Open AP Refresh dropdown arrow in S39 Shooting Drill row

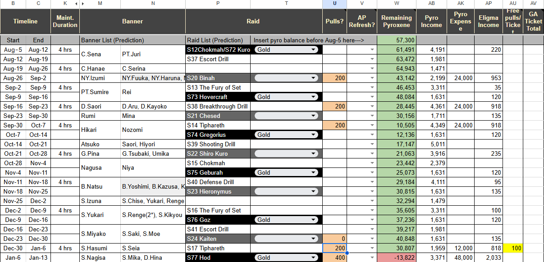(x=372, y=144)
